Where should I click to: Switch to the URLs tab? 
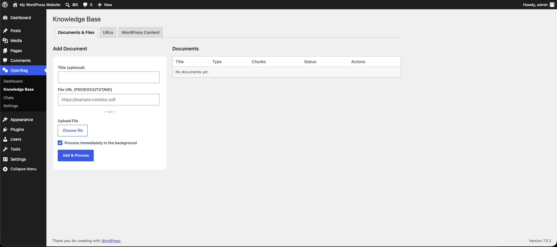point(108,32)
